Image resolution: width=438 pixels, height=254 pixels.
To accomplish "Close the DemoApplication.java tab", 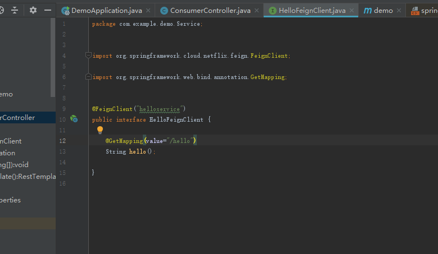I will click(148, 11).
